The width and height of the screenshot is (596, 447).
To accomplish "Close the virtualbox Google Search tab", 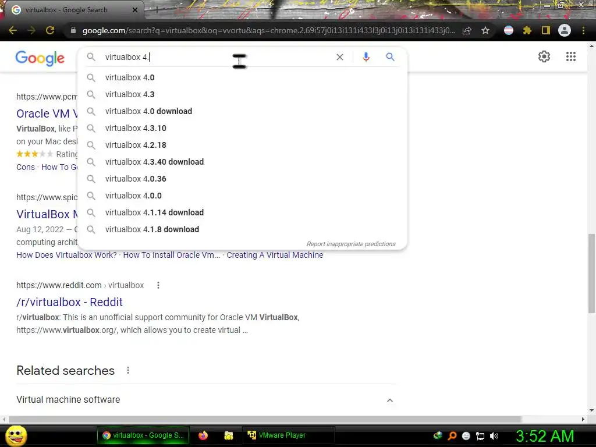I will (135, 10).
